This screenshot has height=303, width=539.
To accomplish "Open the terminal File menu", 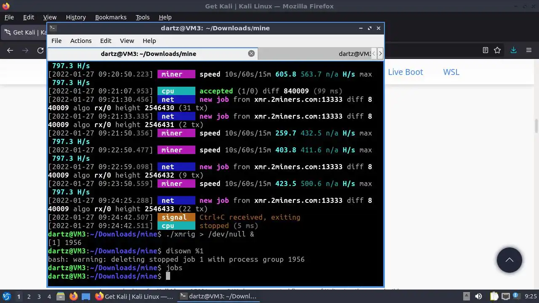I will (x=56, y=41).
